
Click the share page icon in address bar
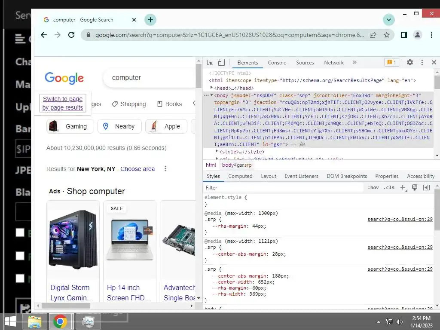(x=373, y=35)
